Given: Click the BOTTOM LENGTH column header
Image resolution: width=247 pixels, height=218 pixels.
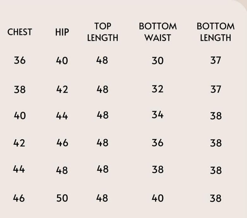Looking at the screenshot, I should (x=215, y=32).
